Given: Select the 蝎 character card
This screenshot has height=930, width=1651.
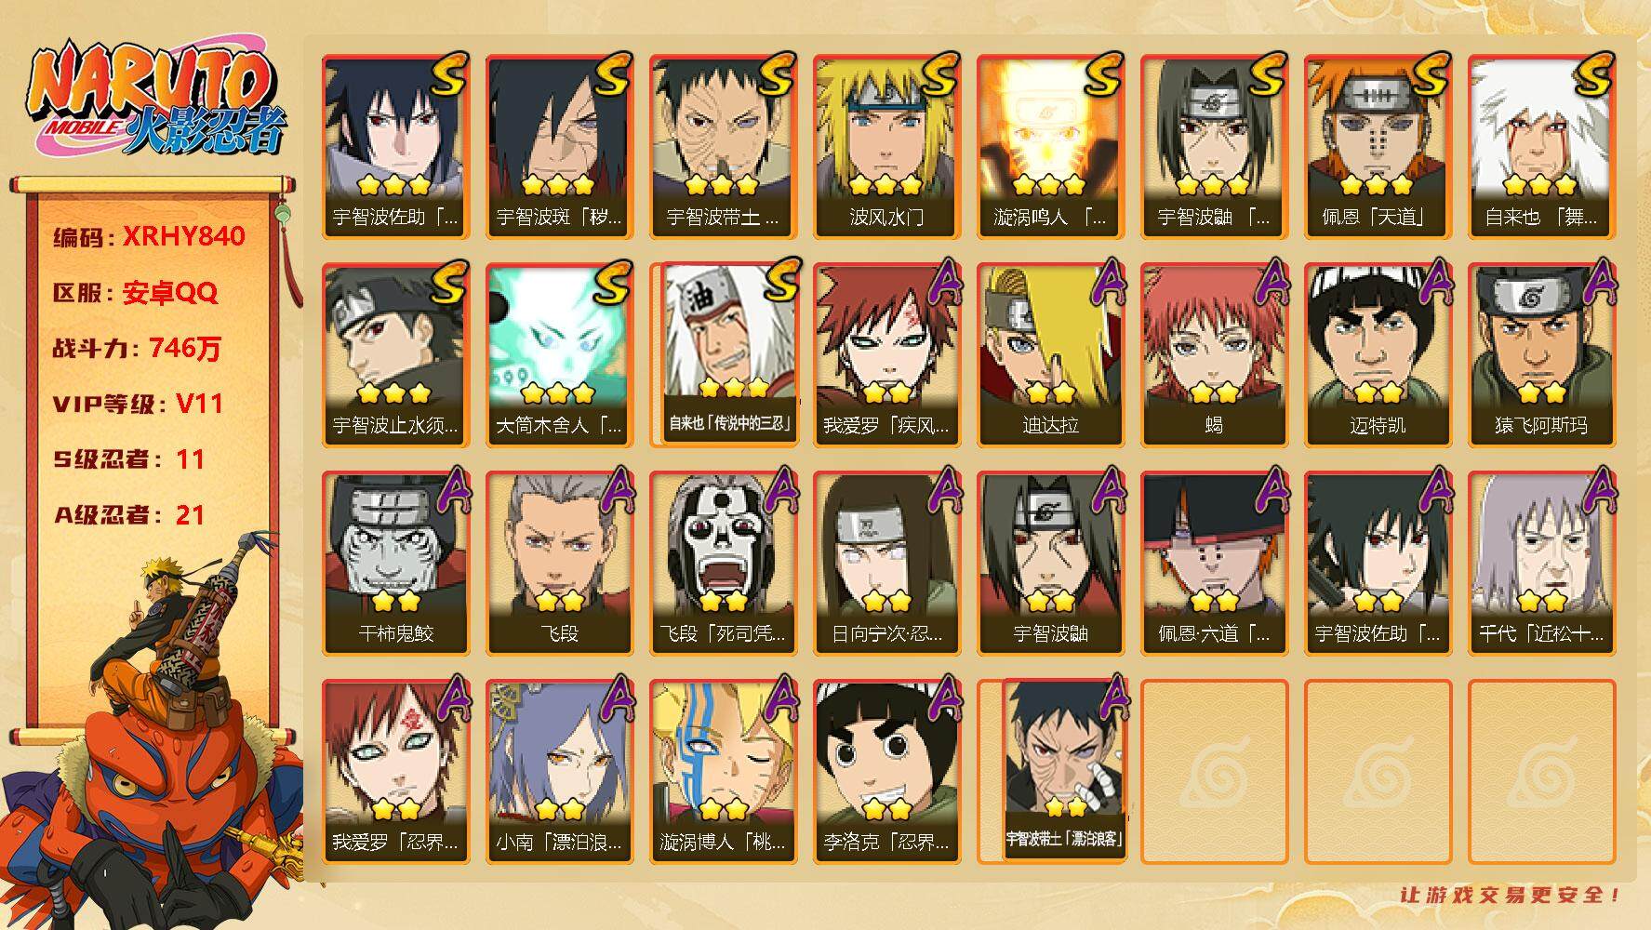Looking at the screenshot, I should [1214, 355].
